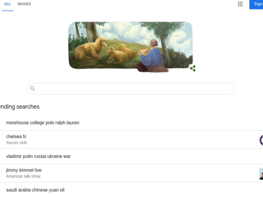Click the American talk show subtitle
The width and height of the screenshot is (263, 197).
23,176
